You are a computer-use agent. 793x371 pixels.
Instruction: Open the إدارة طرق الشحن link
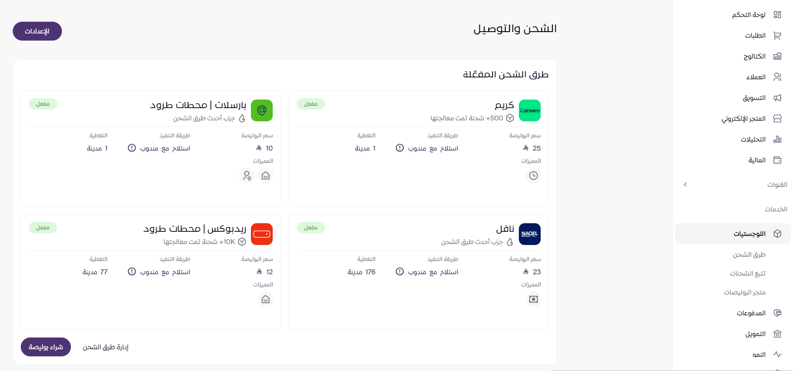[105, 347]
